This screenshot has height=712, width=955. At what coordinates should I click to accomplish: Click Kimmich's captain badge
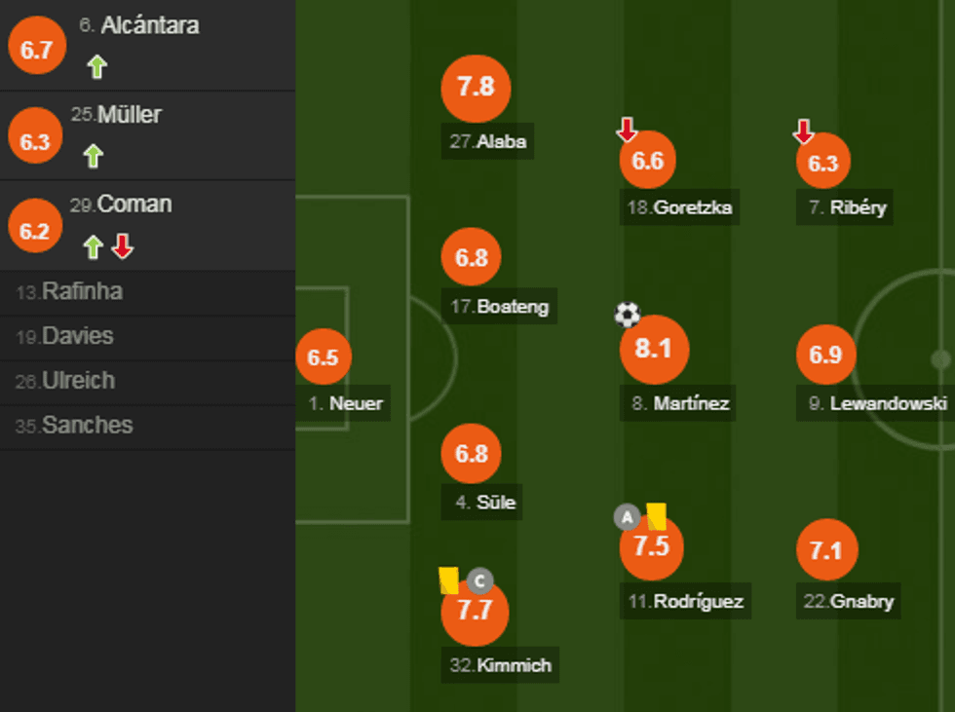[478, 581]
